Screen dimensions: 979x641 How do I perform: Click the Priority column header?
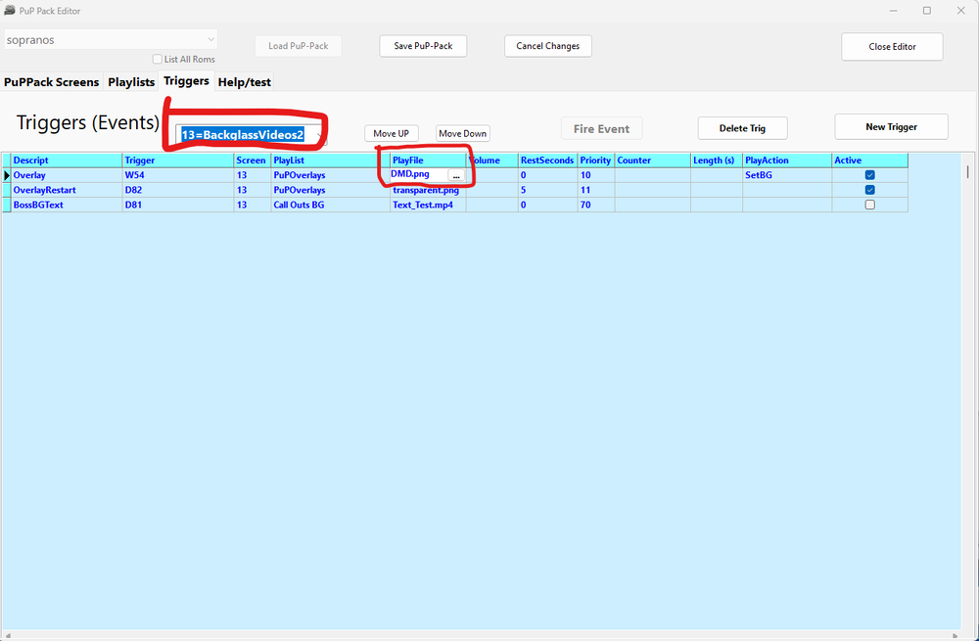click(595, 160)
